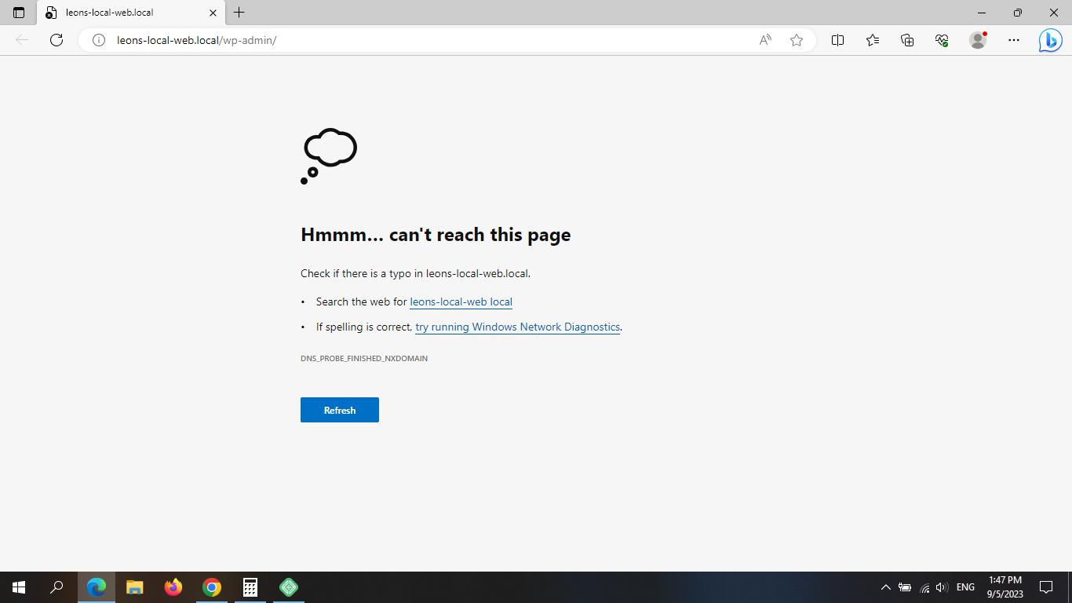Enter split screen view
Screen dimensions: 1072x603
pyautogui.click(x=837, y=40)
